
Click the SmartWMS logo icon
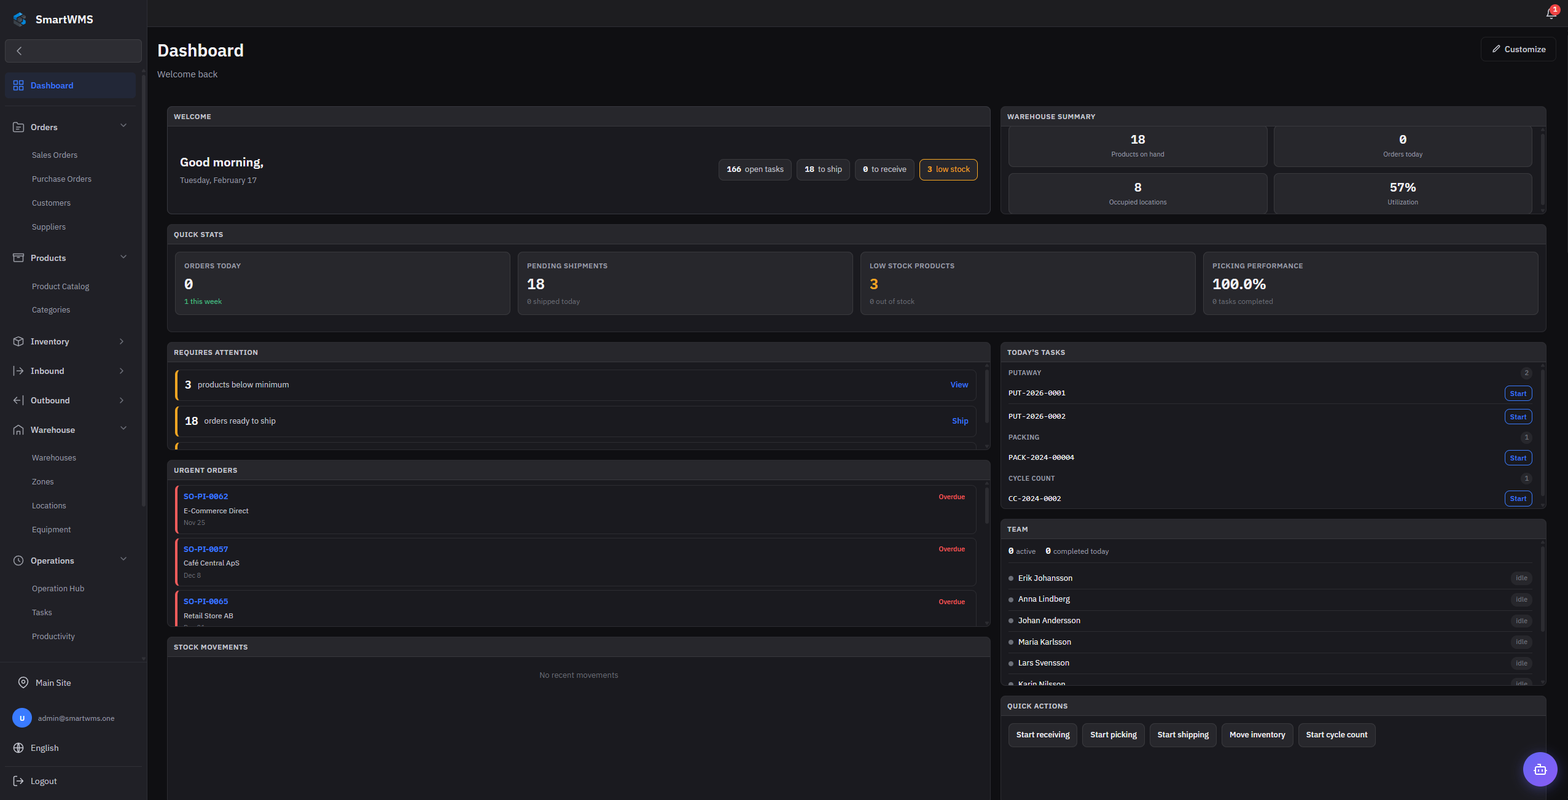point(20,20)
